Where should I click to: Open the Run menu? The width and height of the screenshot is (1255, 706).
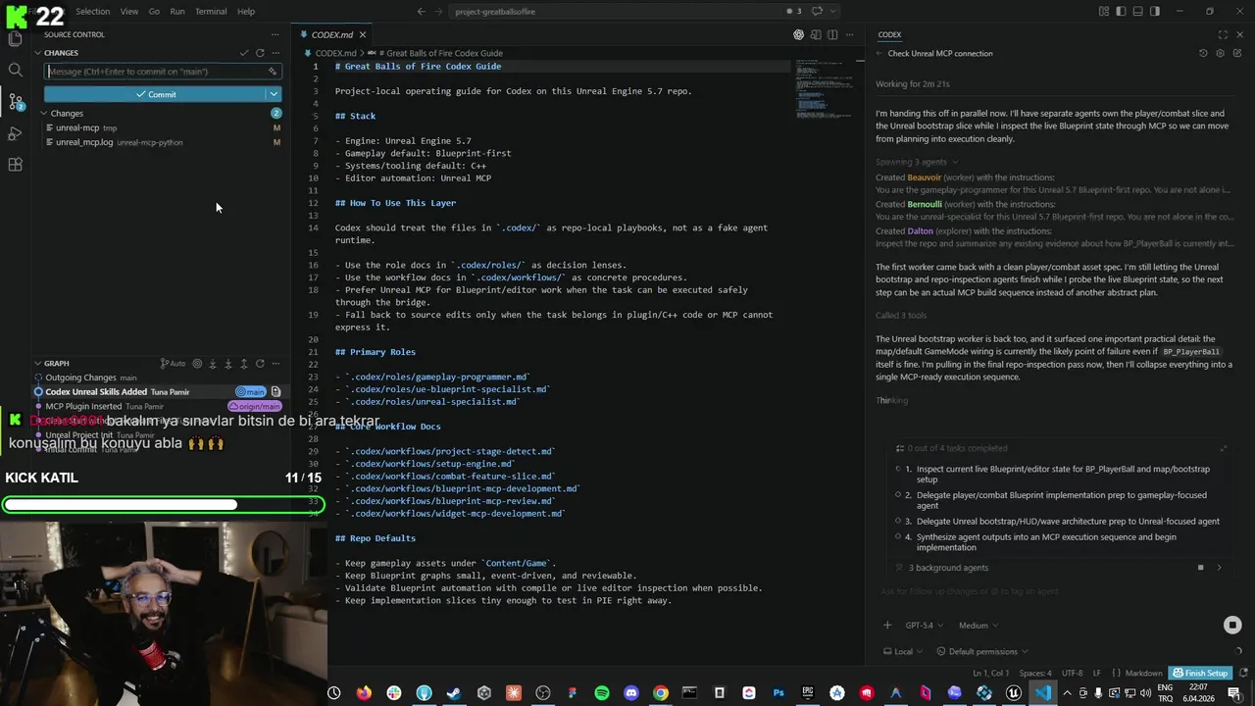pos(177,11)
